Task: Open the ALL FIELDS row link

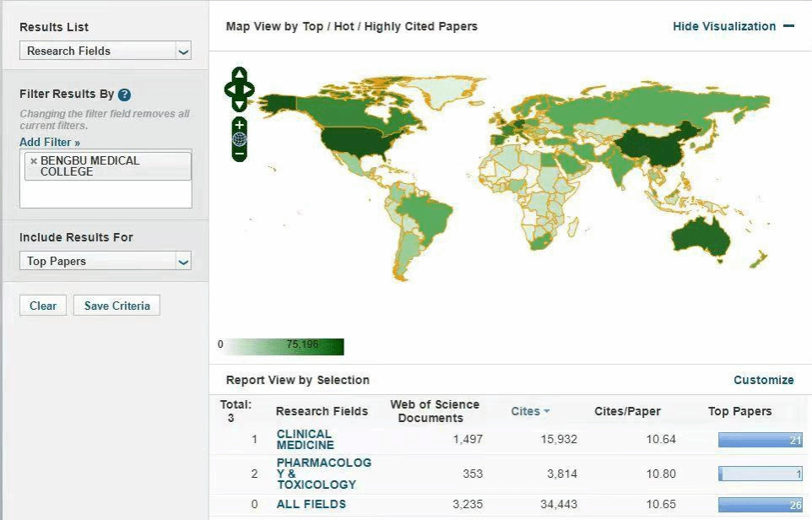Action: coord(311,504)
